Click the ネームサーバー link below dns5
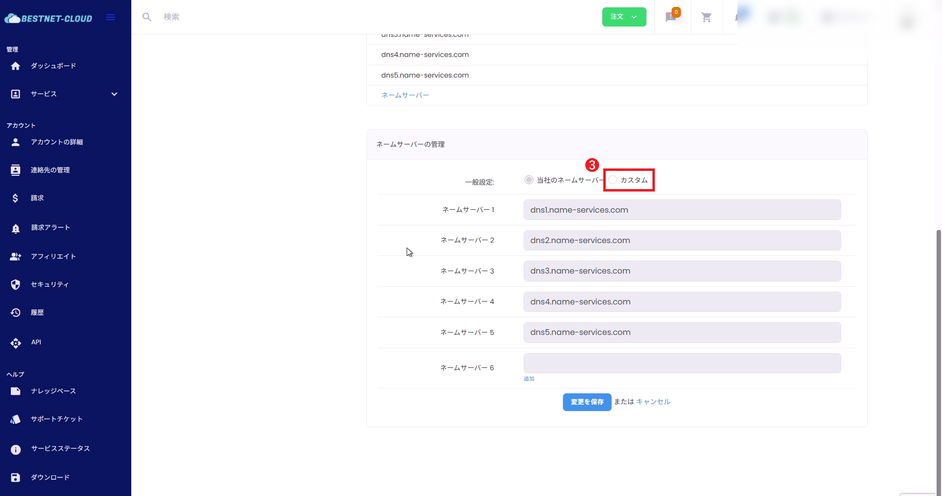The image size is (942, 496). [405, 95]
